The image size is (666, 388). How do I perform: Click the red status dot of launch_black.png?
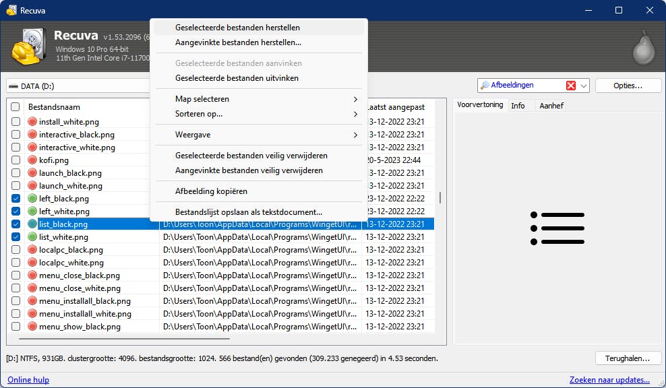[x=32, y=172]
